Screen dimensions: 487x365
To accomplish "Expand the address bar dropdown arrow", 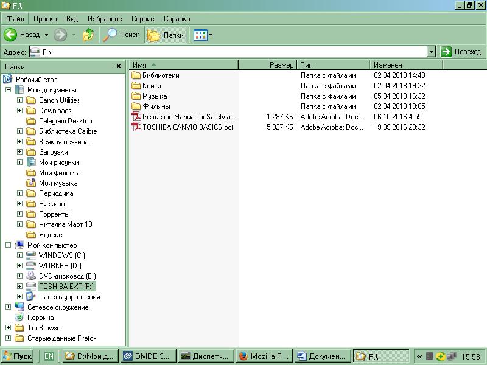I will coord(431,52).
